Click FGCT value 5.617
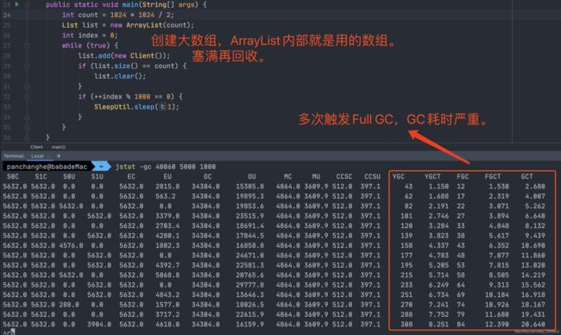Image resolution: width=561 pixels, height=335 pixels. [x=499, y=236]
